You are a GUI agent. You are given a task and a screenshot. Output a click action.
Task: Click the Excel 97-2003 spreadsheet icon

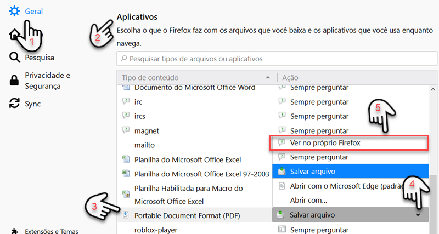(x=126, y=173)
